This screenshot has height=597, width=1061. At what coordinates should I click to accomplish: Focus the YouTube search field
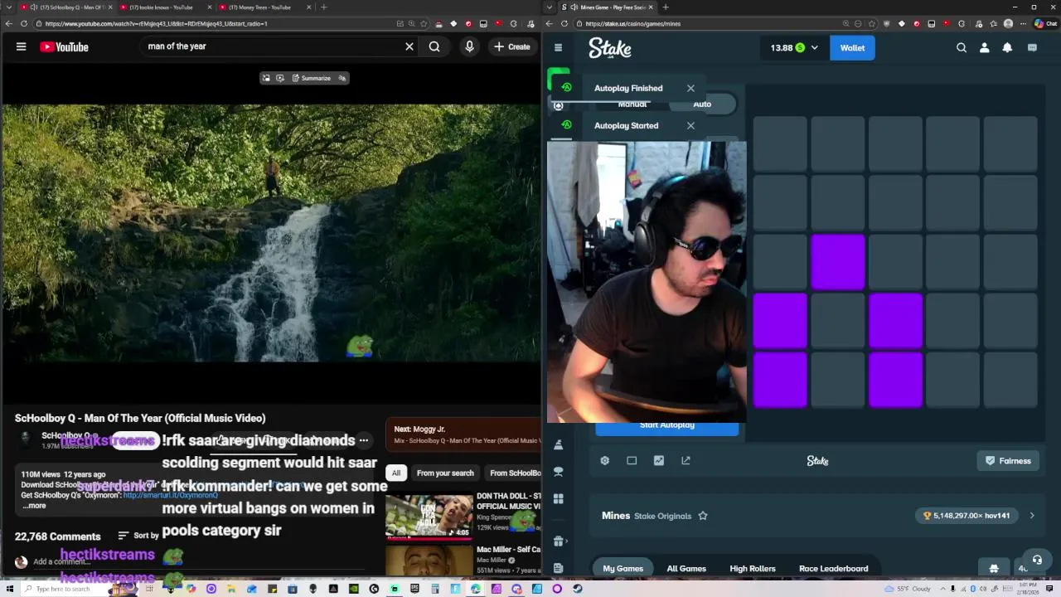(x=272, y=46)
